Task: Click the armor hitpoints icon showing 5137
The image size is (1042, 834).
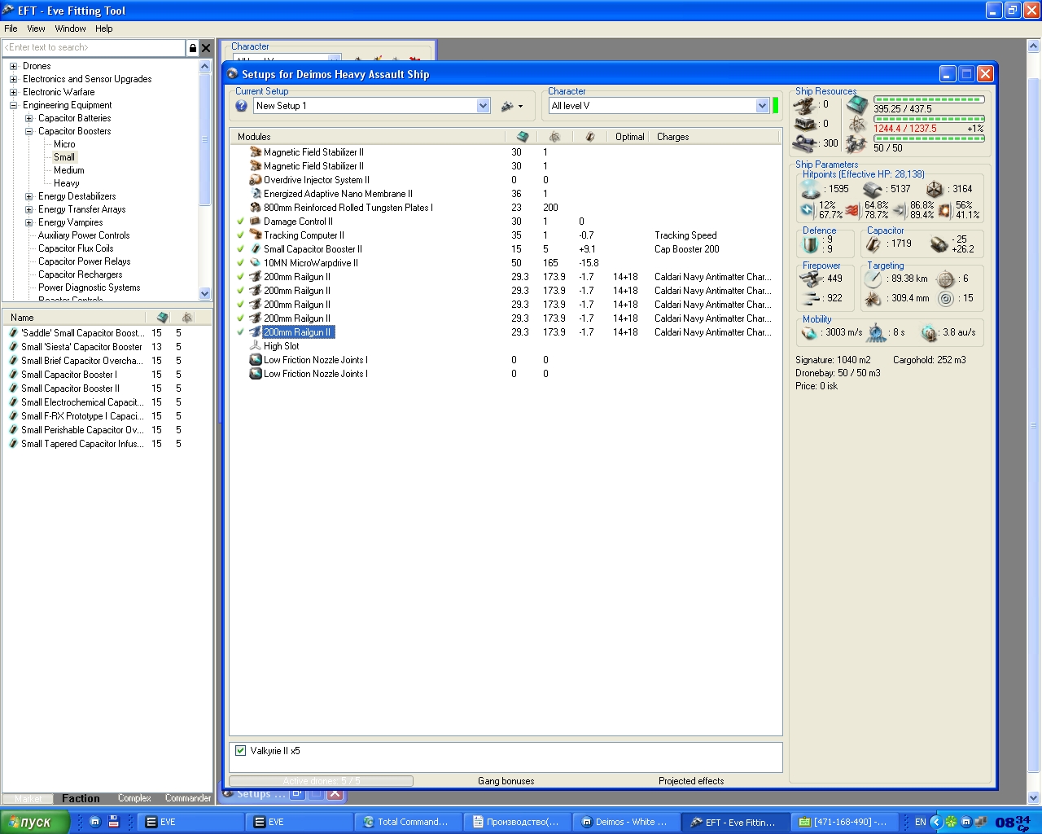Action: pyautogui.click(x=873, y=189)
